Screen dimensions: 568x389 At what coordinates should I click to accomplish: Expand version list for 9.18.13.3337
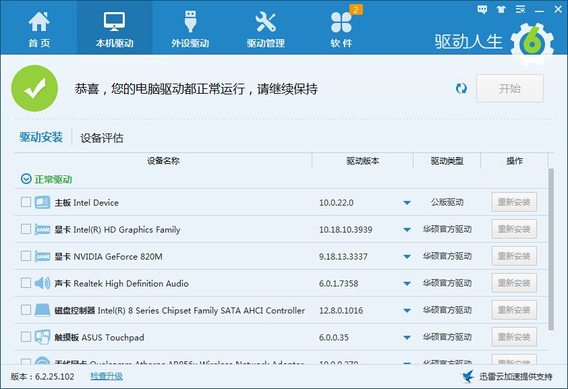click(407, 257)
